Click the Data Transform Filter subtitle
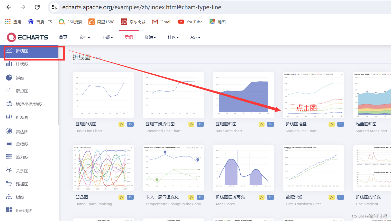Image resolution: width=391 pixels, height=221 pixels. [x=303, y=204]
